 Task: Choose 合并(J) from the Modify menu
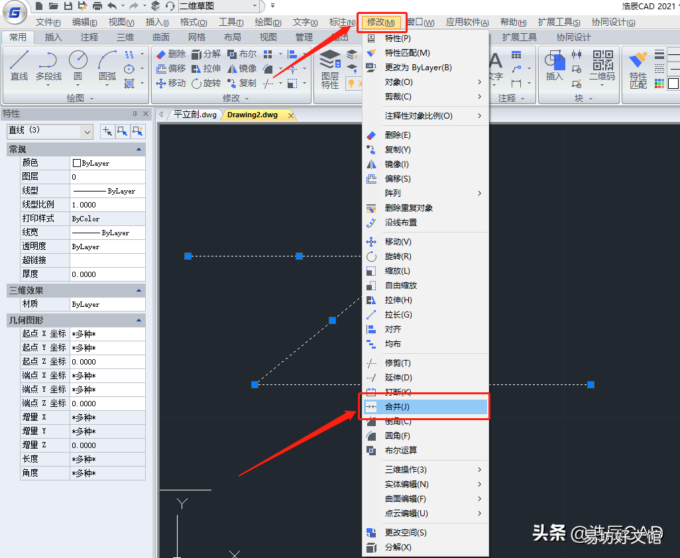[x=425, y=407]
